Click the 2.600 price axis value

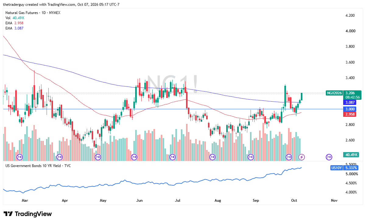[x=350, y=140]
